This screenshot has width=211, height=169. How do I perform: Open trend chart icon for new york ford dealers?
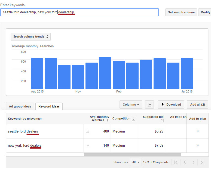tap(87, 146)
